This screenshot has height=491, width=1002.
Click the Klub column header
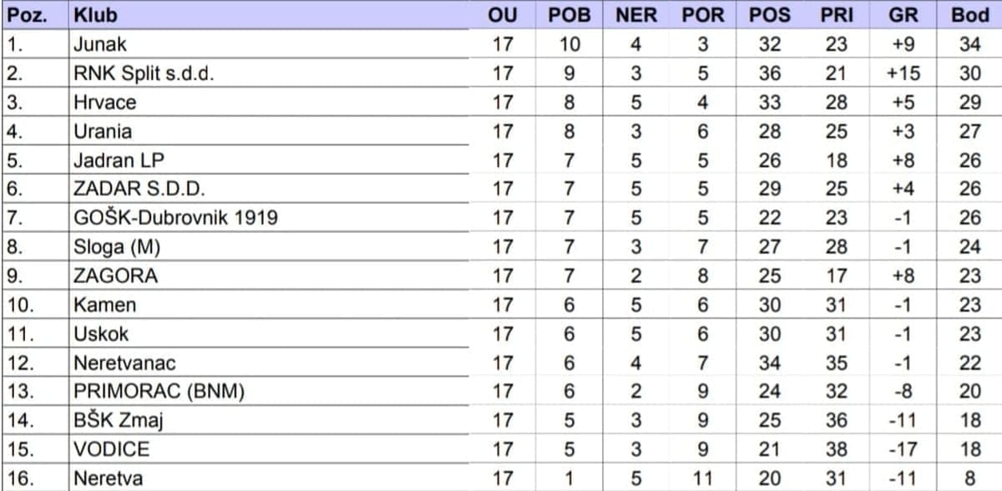(x=95, y=15)
